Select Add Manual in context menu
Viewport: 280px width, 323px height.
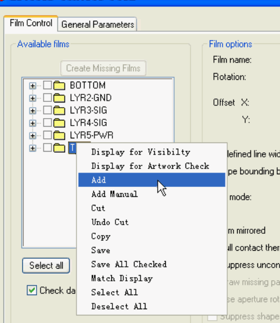[152, 194]
